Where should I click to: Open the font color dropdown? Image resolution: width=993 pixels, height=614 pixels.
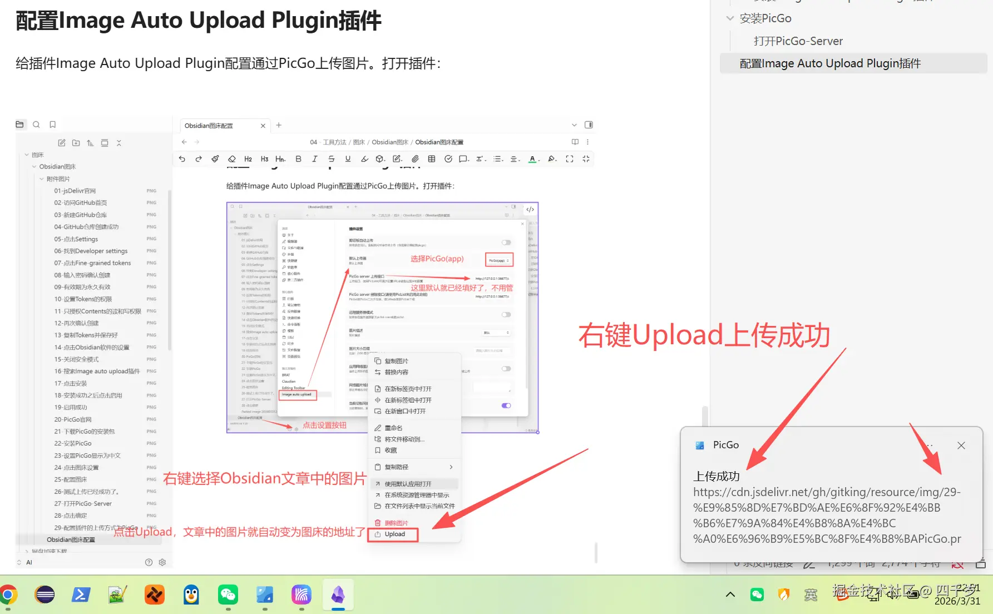533,159
